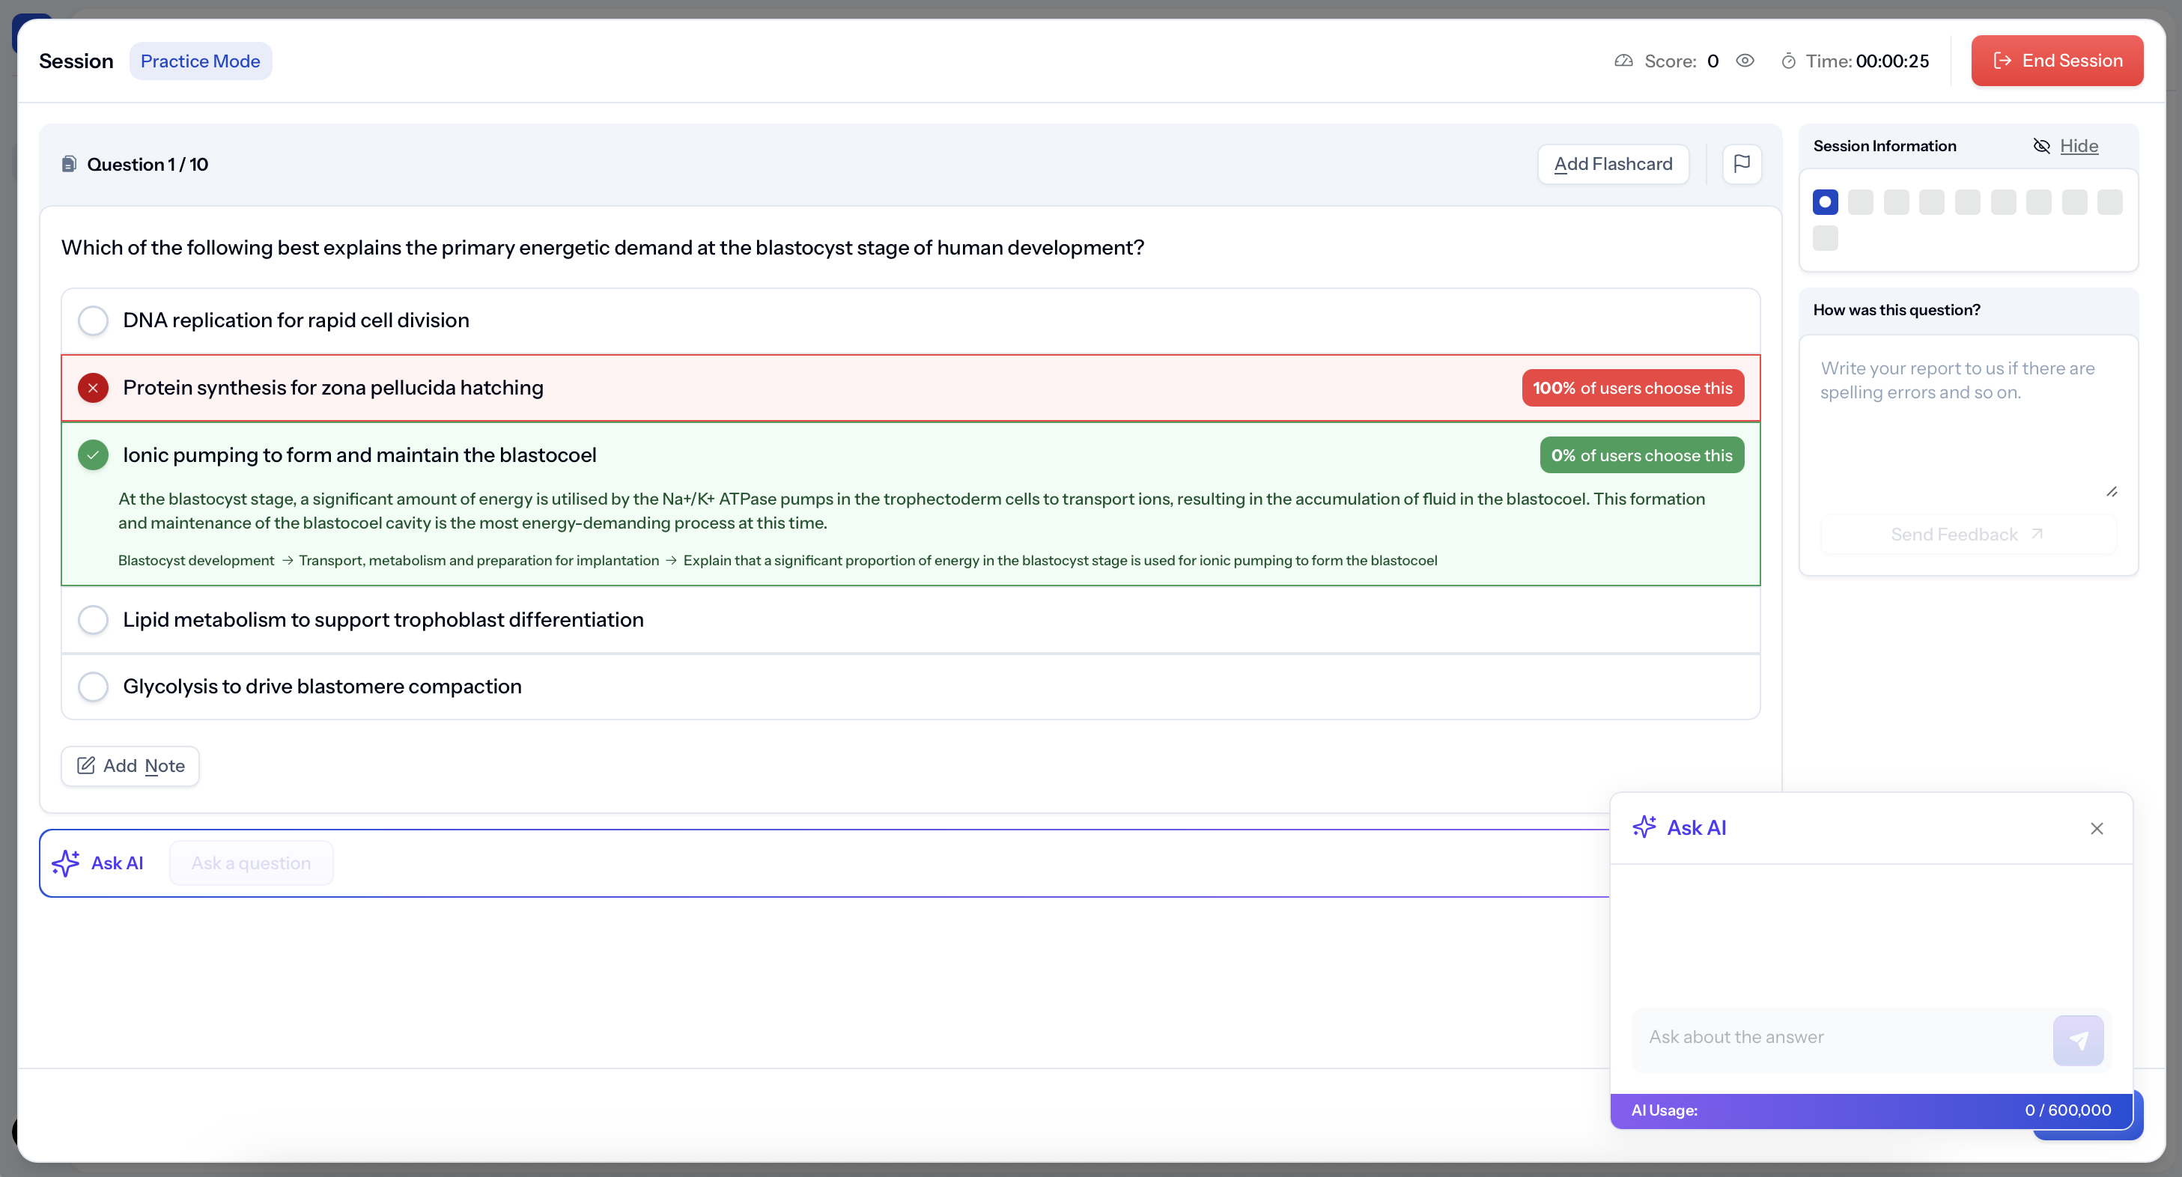
Task: Open Add Note editor
Action: 130,766
